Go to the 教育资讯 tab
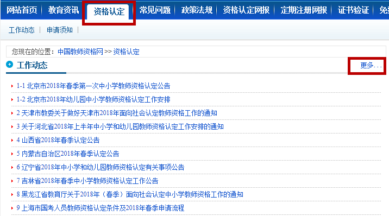The image size is (389, 216). [64, 10]
